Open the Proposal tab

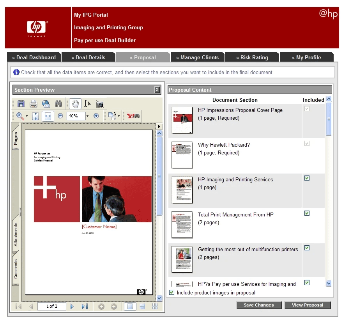pyautogui.click(x=143, y=57)
